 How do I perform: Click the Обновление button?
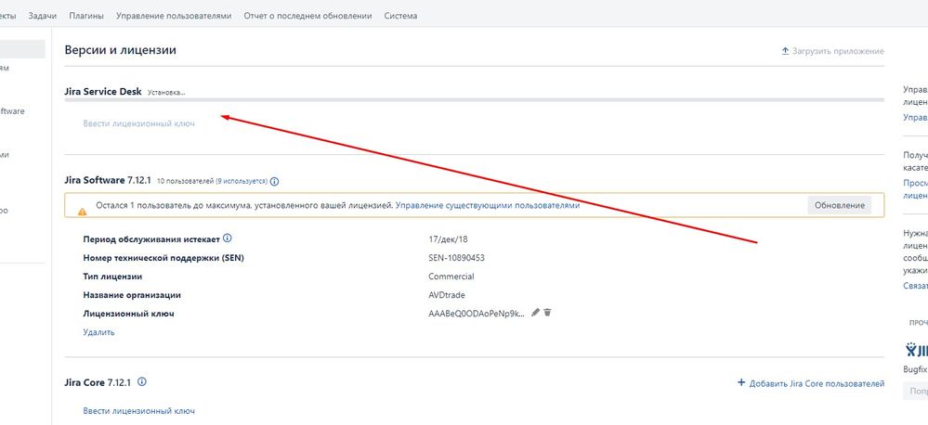(839, 205)
